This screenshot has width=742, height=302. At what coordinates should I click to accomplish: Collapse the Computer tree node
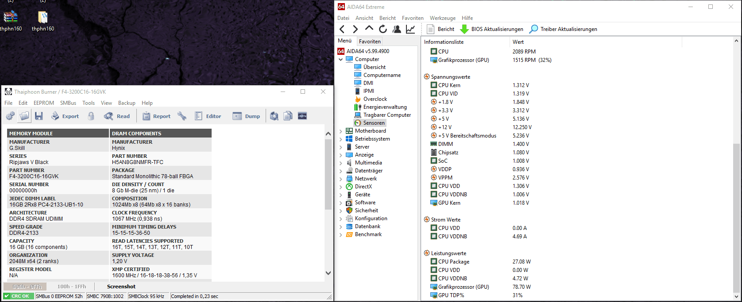tap(340, 59)
